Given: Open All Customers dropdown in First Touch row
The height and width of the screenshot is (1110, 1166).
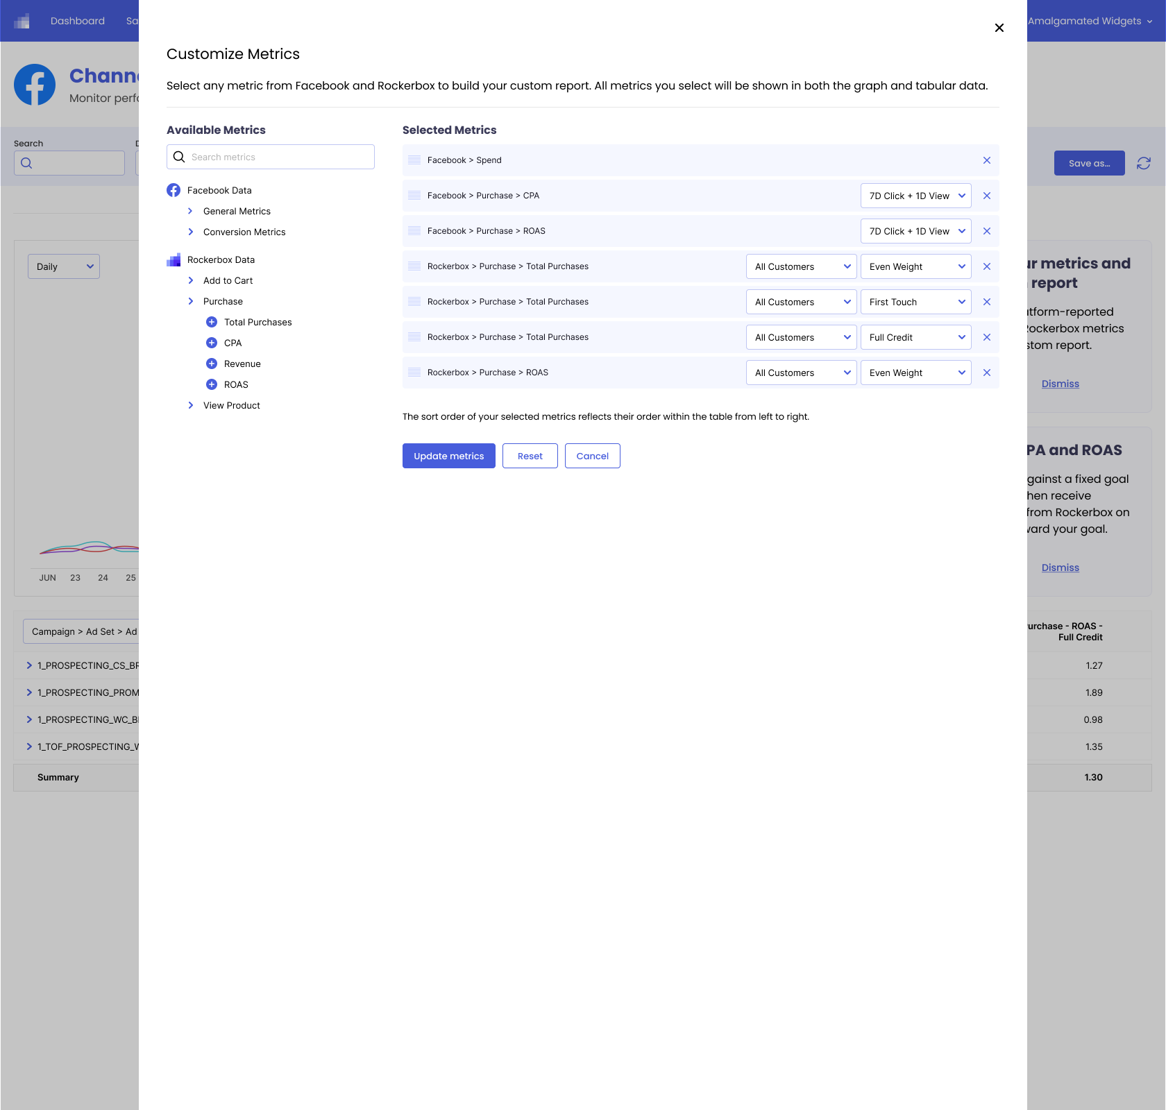Looking at the screenshot, I should (802, 302).
